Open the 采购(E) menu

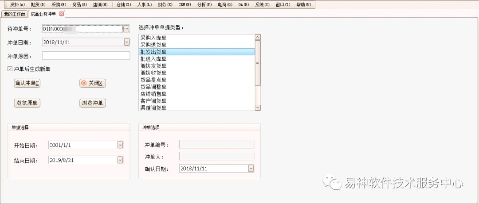tap(59, 4)
